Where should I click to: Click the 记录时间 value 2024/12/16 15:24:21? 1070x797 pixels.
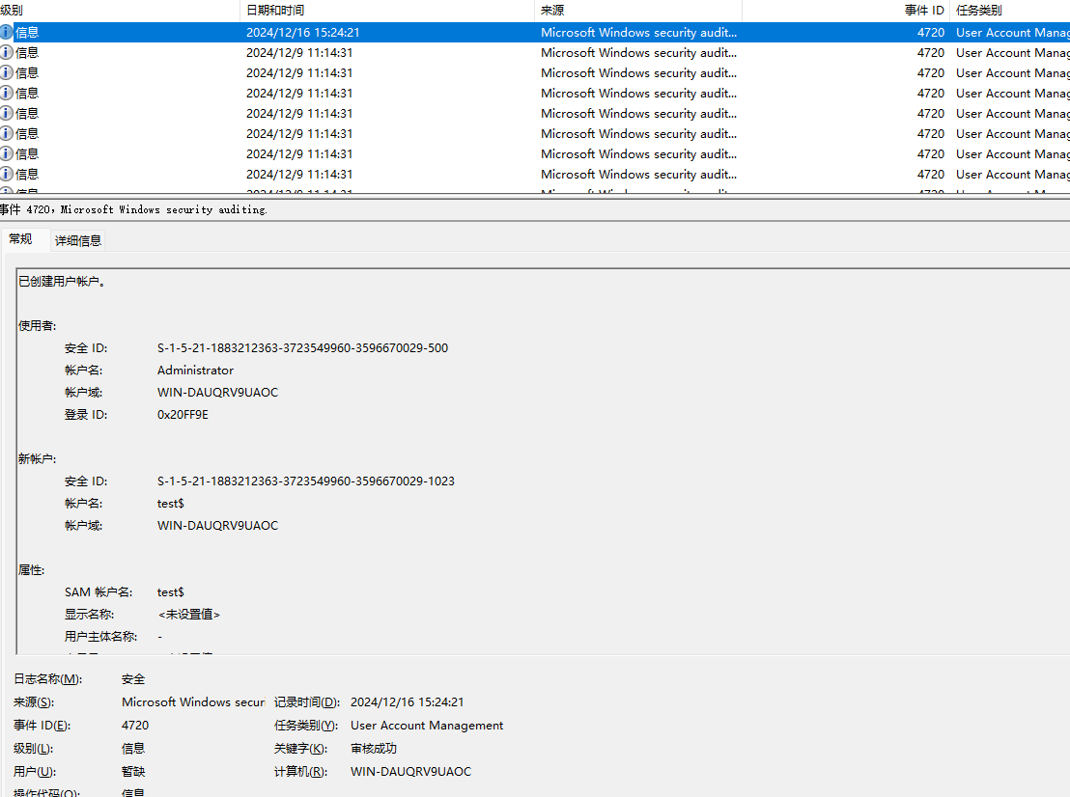coord(408,702)
